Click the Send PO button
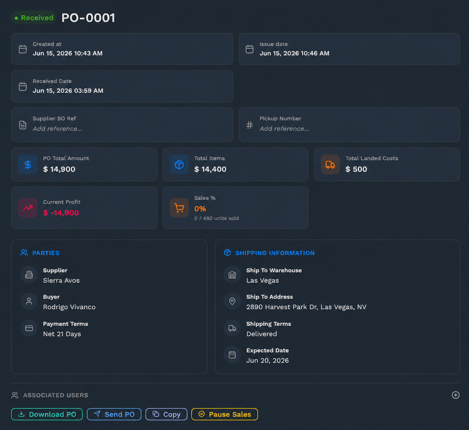Viewport: 469px width, 430px height. [x=114, y=414]
